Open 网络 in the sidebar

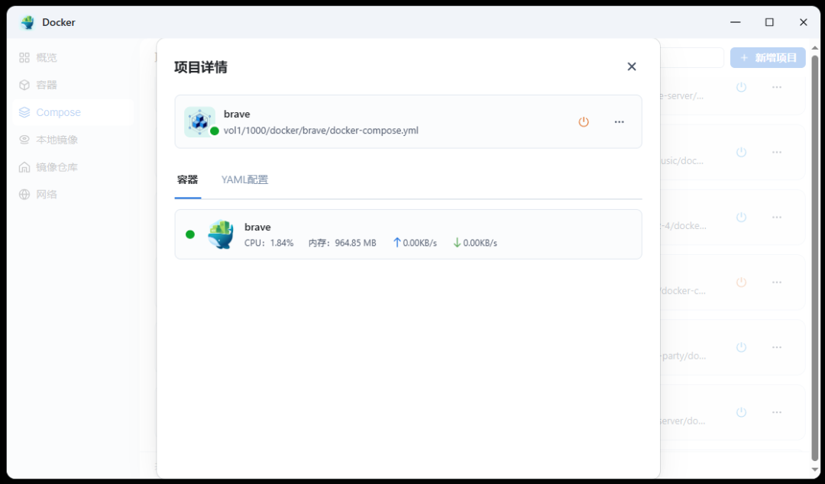[73, 194]
